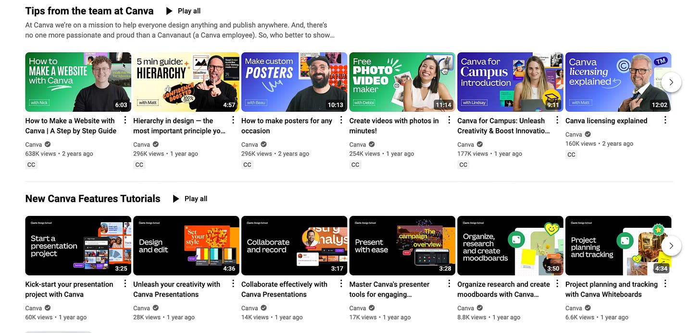Open title Hierarchy in design most important principle
The image size is (700, 333).
point(179,126)
